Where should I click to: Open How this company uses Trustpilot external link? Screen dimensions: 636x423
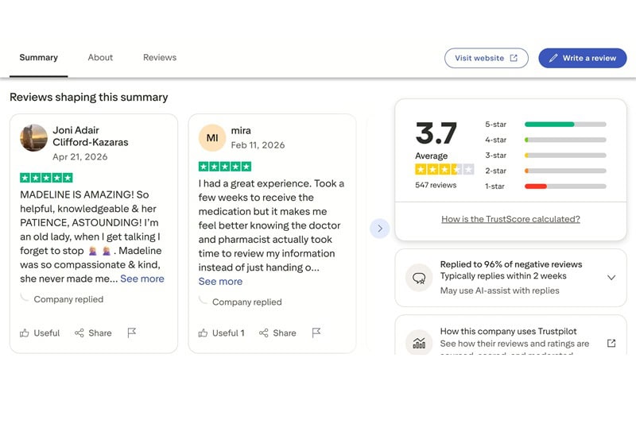611,344
